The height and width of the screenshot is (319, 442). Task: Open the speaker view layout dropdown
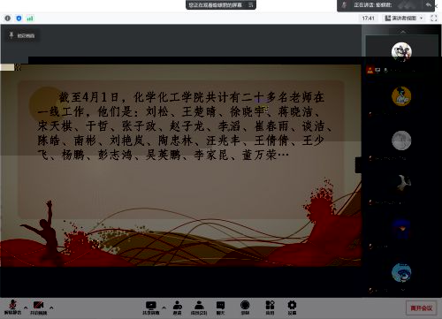click(404, 19)
